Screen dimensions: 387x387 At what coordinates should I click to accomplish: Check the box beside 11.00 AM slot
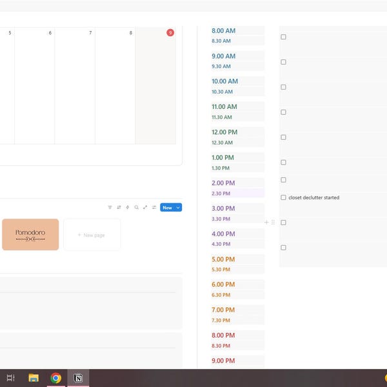click(283, 112)
